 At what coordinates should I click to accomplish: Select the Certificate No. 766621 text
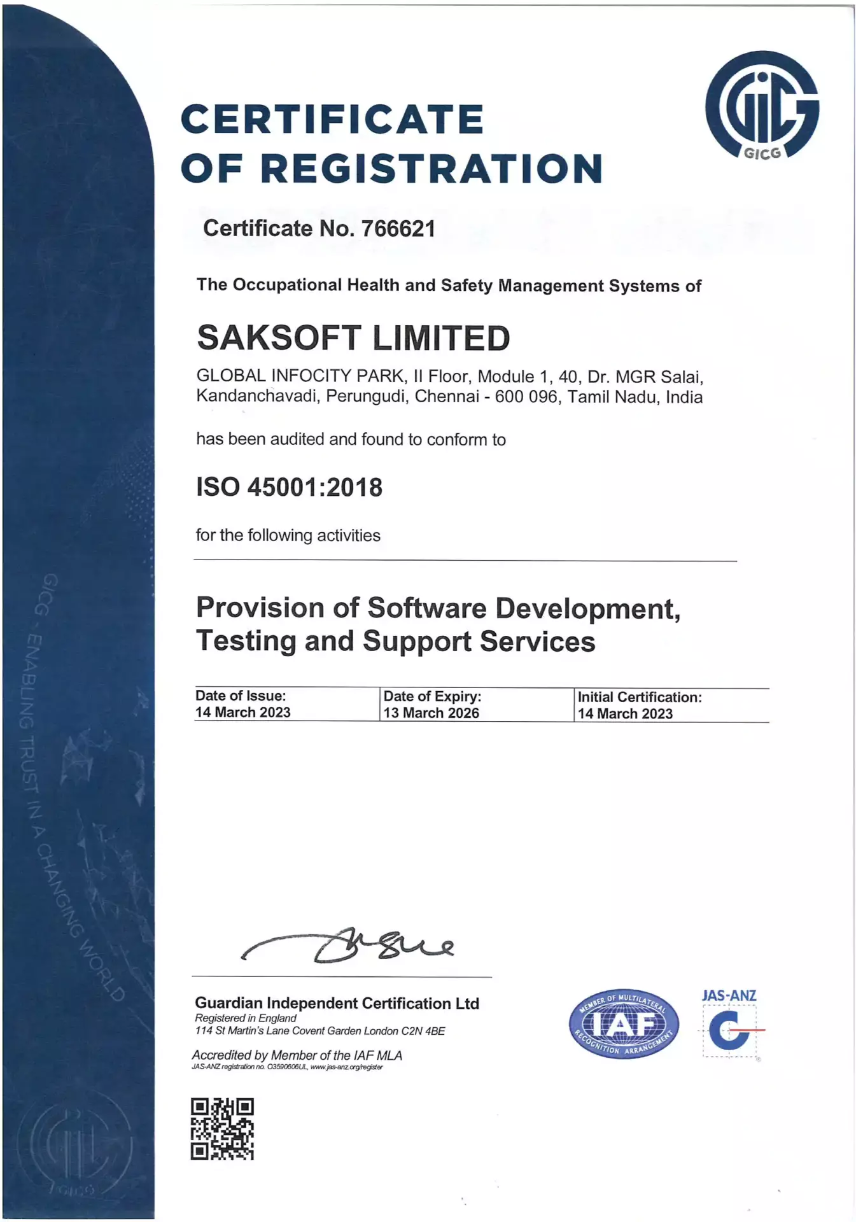319,228
